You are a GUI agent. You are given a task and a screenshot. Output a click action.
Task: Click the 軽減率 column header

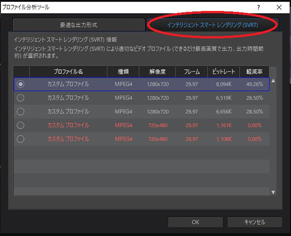pos(255,71)
